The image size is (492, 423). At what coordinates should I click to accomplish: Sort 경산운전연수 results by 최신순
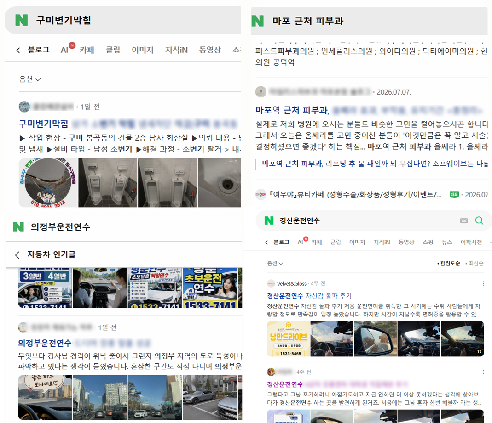coord(475,263)
